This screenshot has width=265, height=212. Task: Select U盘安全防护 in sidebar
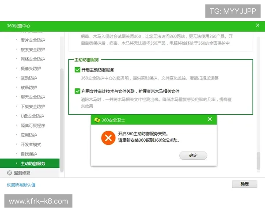tap(32, 116)
